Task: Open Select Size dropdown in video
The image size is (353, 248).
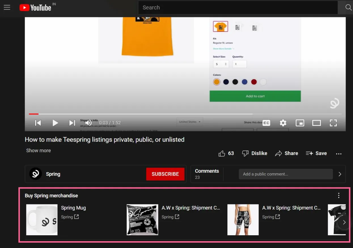Action: tap(221, 64)
